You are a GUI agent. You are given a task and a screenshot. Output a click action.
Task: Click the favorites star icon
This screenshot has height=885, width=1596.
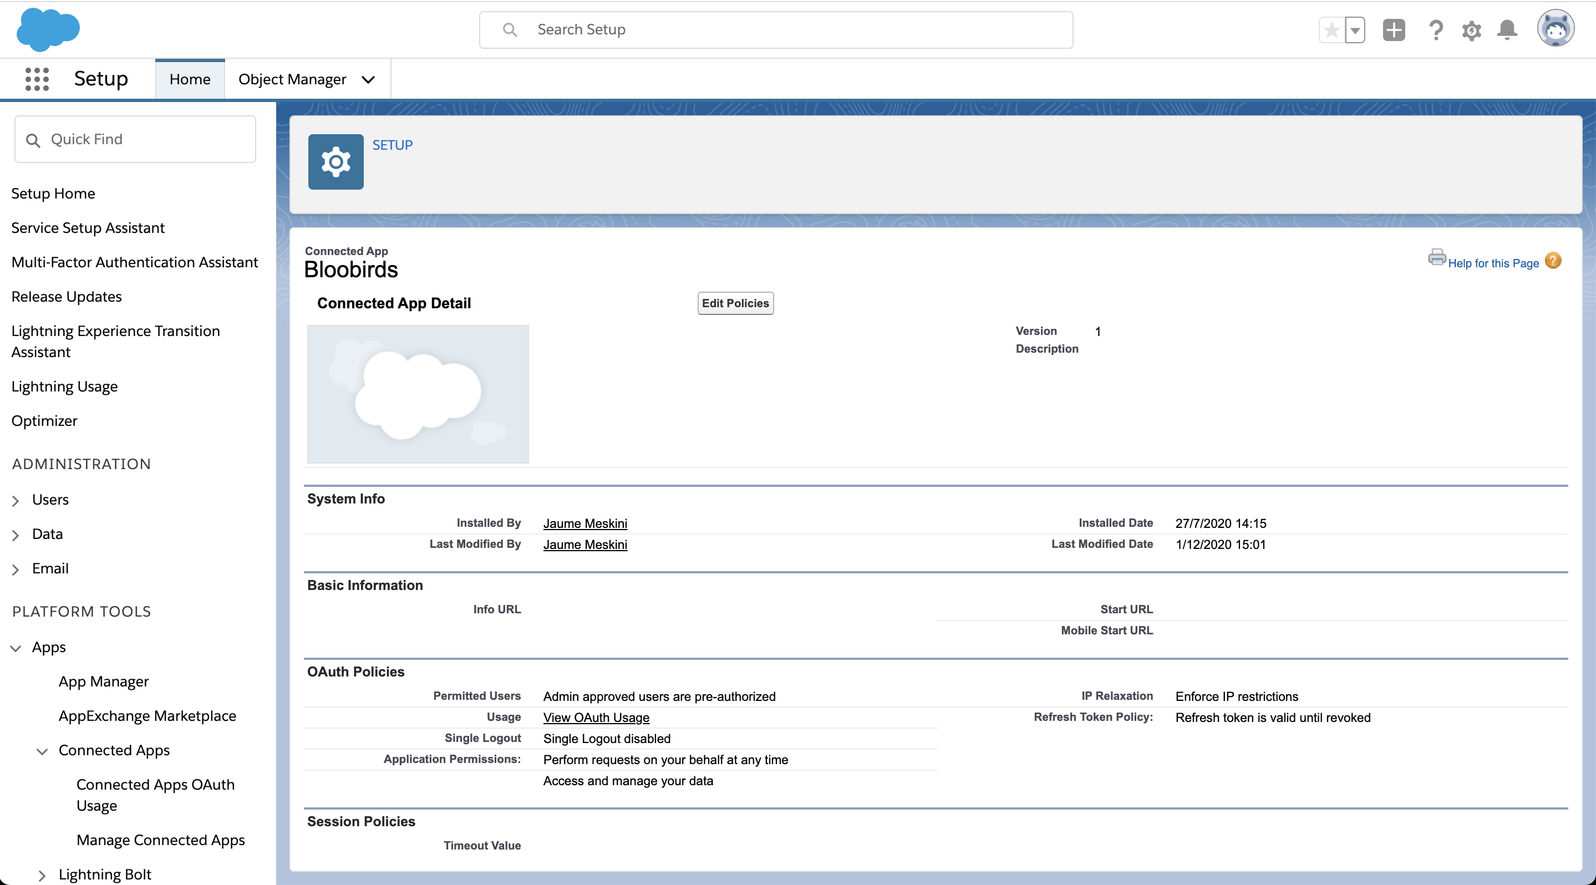(1332, 30)
